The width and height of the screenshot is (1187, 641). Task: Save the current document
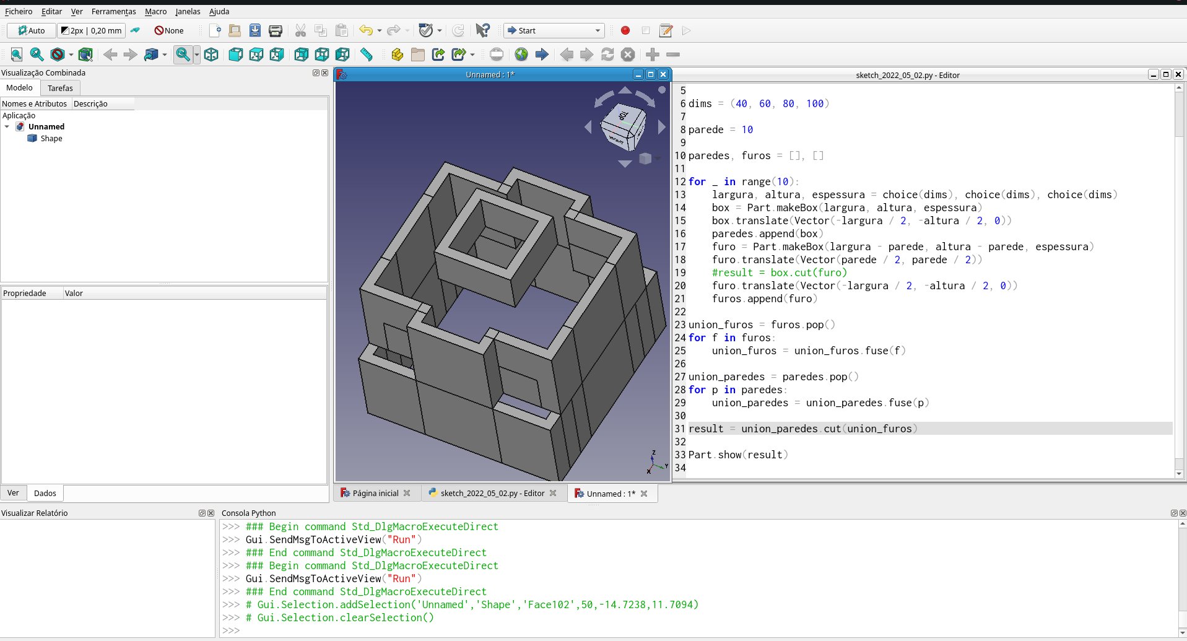[x=254, y=30]
